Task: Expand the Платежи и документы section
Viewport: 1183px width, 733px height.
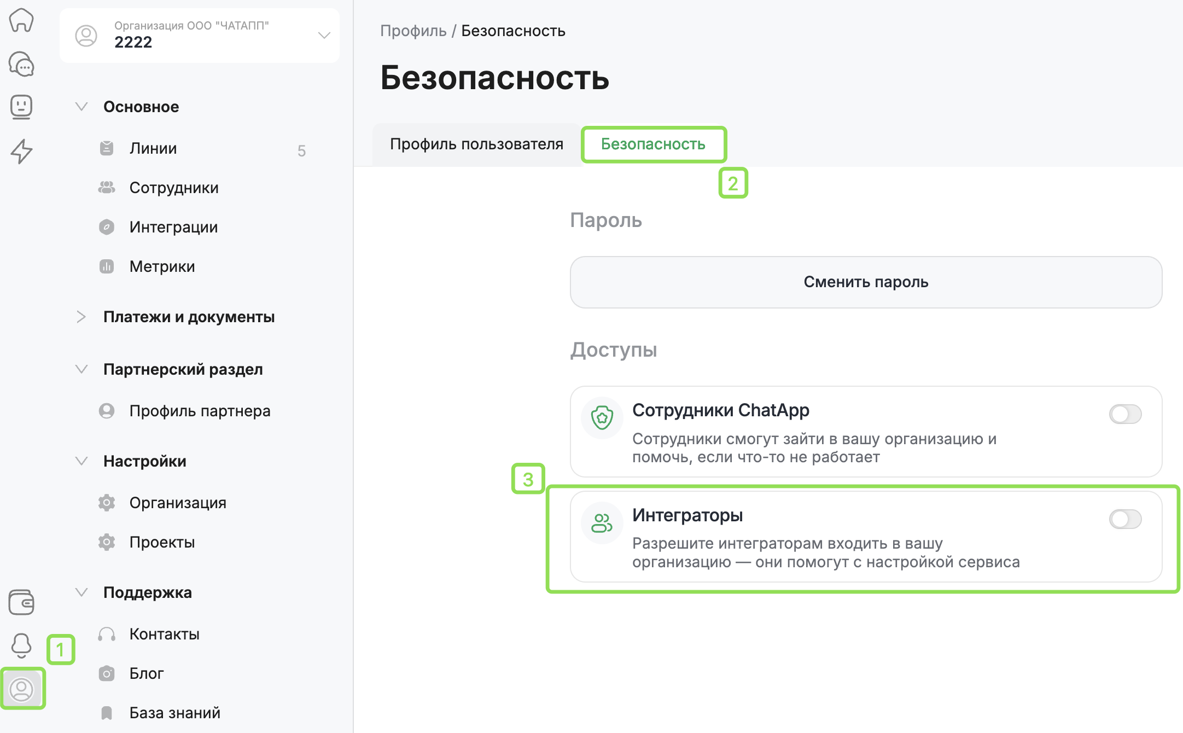Action: tap(81, 317)
